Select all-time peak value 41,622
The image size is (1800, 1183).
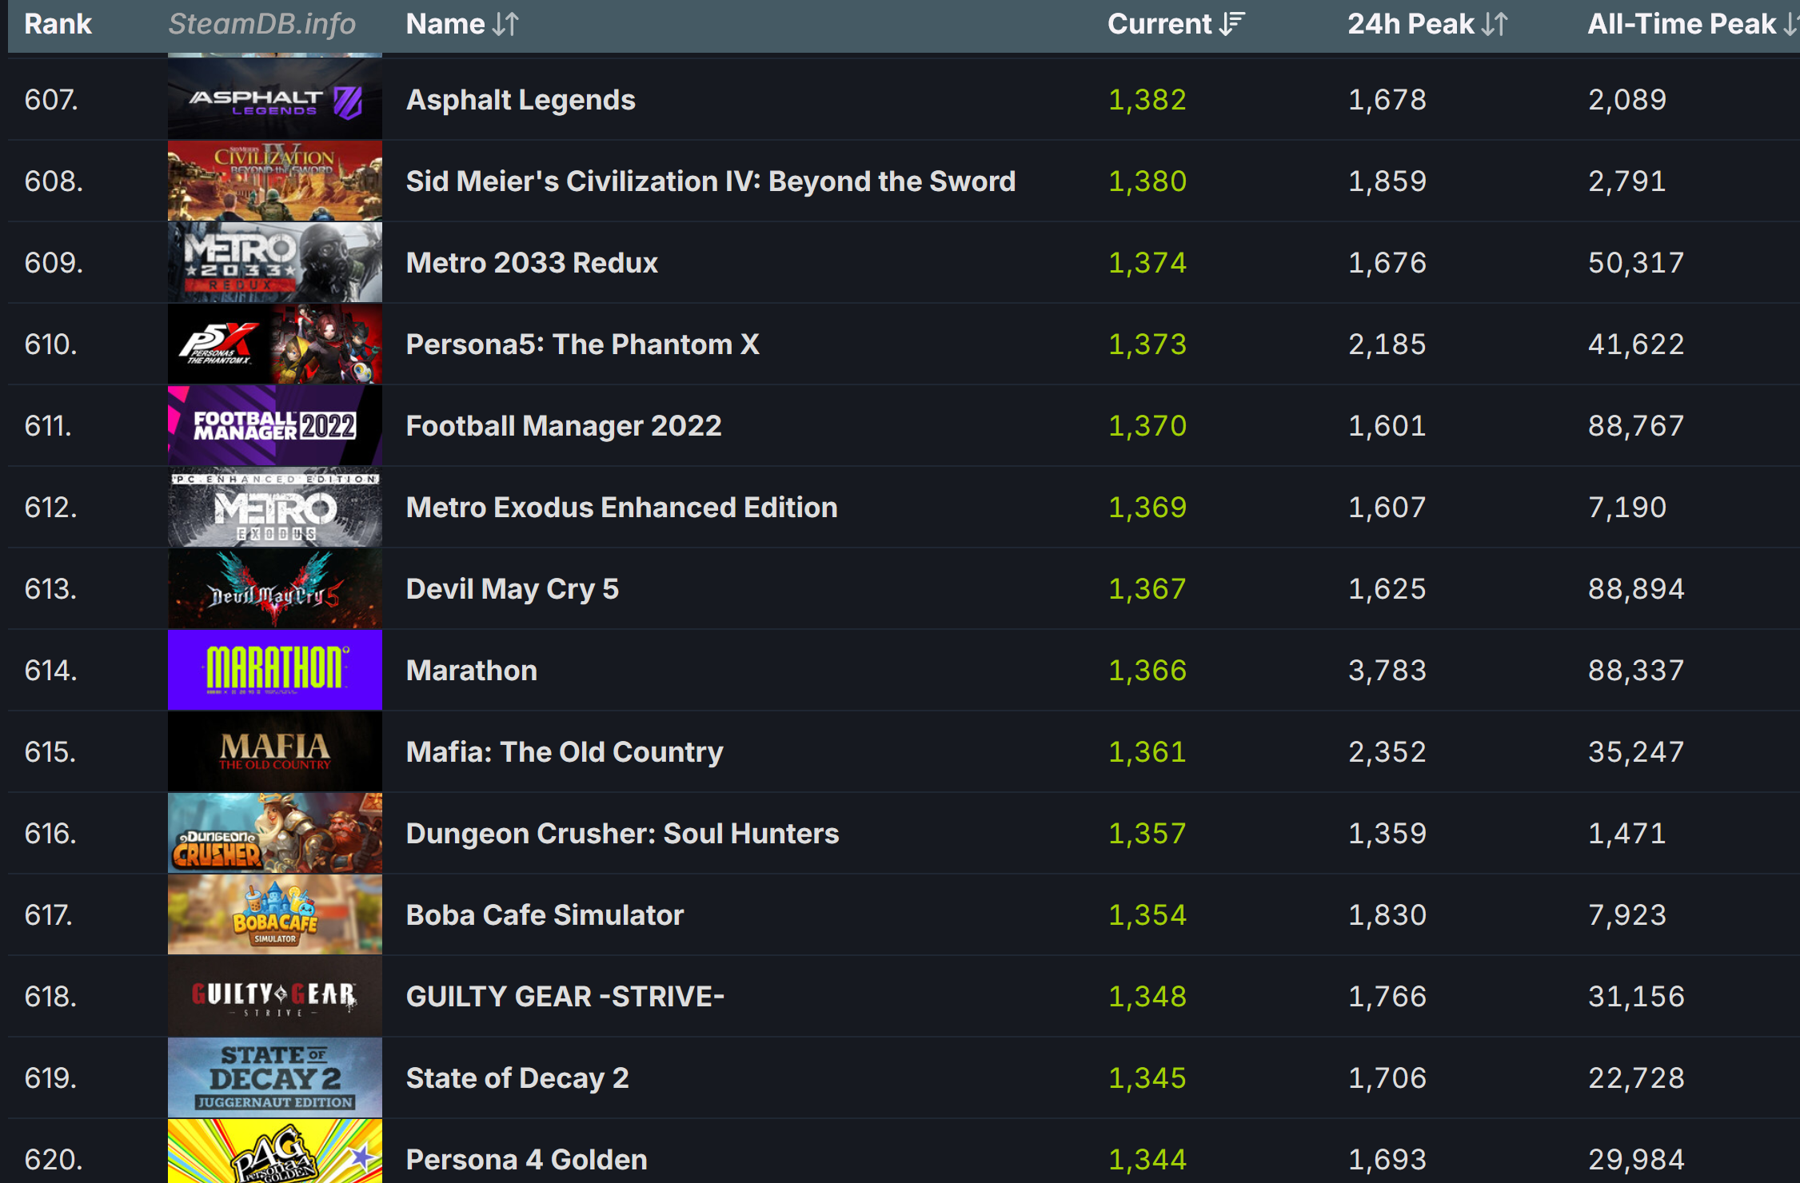pos(1636,345)
